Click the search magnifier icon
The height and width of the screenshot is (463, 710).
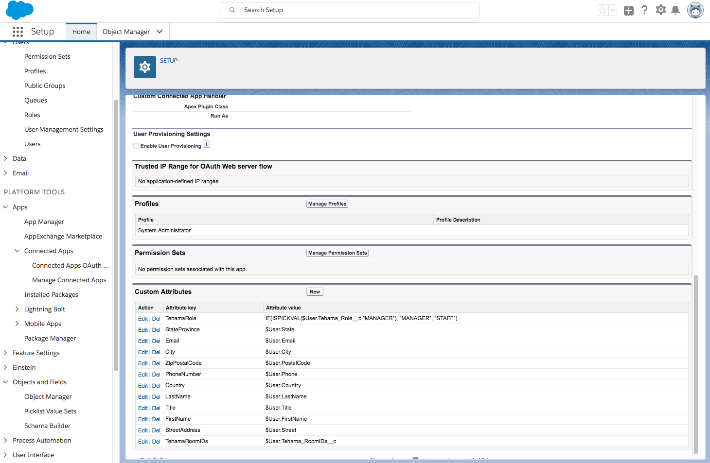(232, 10)
